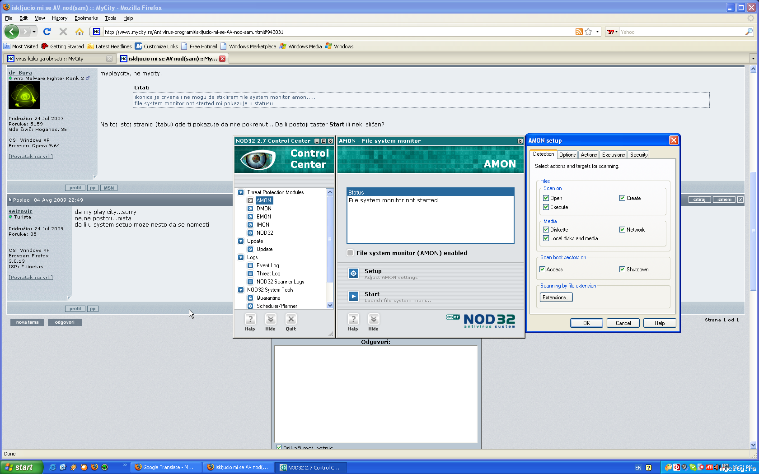759x474 pixels.
Task: Collapse the AMON file system monitor panel
Action: tap(520, 141)
